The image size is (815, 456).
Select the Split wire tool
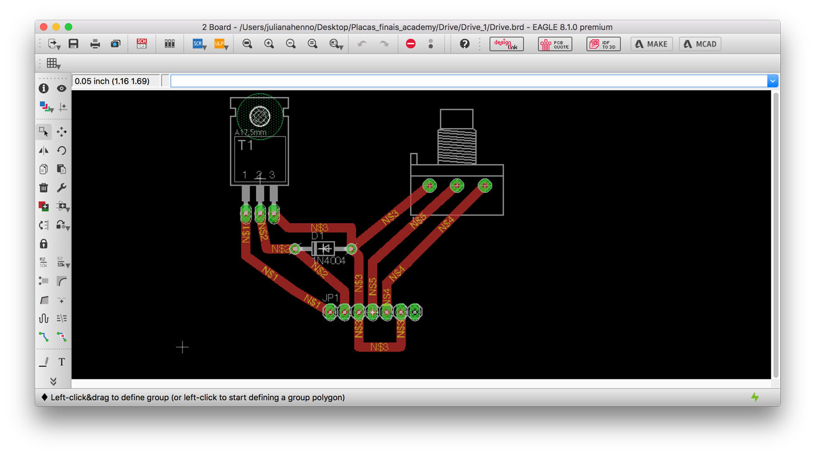click(43, 299)
